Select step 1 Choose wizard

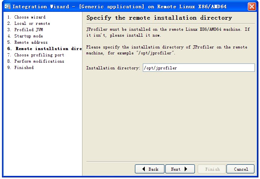click(26, 17)
